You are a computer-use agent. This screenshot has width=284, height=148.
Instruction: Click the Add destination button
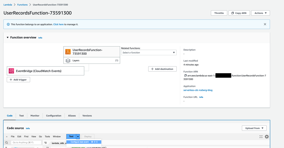[x=162, y=69]
